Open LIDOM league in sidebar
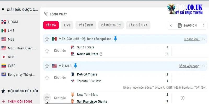The width and height of the screenshot is (209, 104). (x=13, y=22)
